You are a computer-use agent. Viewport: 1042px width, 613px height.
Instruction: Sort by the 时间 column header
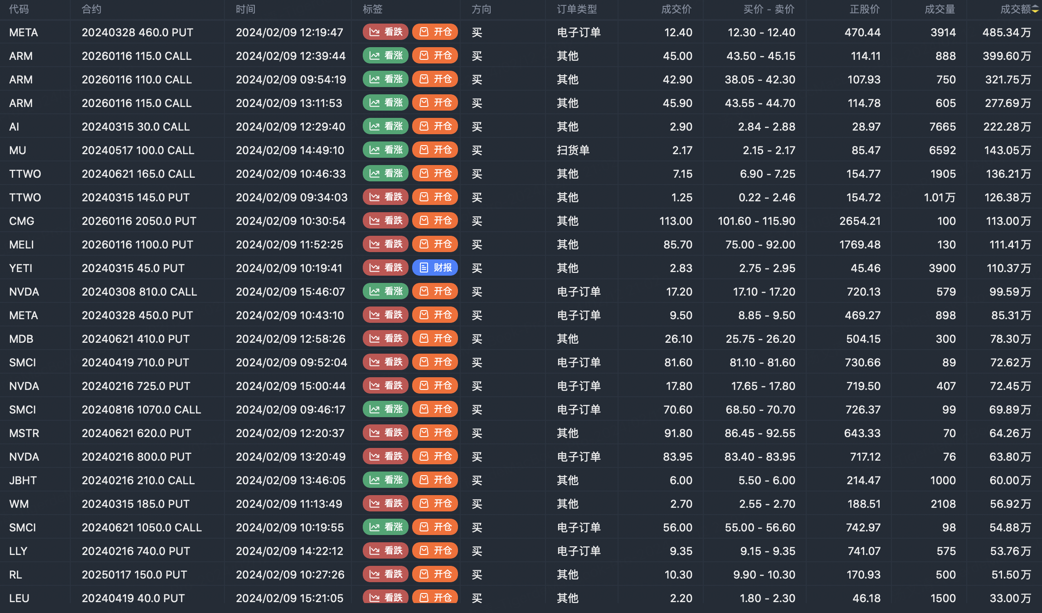pyautogui.click(x=245, y=10)
